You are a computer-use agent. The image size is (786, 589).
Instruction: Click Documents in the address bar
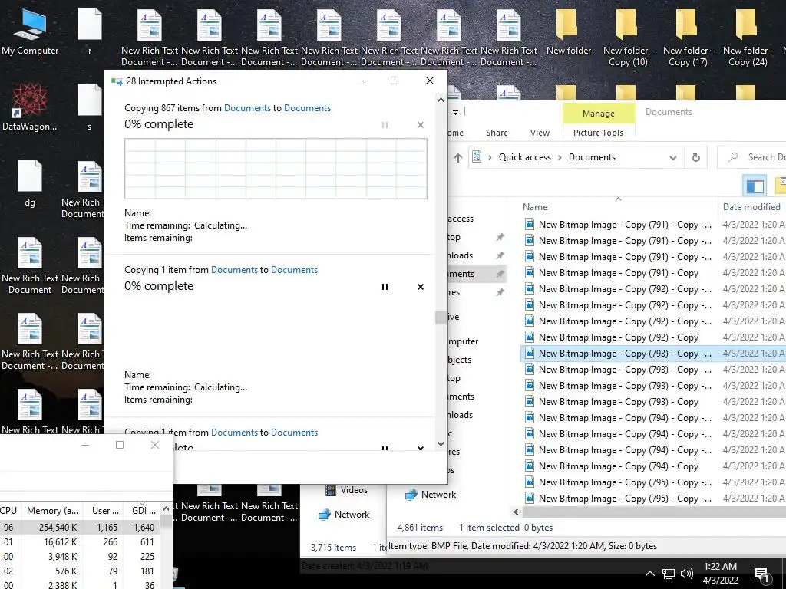pyautogui.click(x=592, y=157)
